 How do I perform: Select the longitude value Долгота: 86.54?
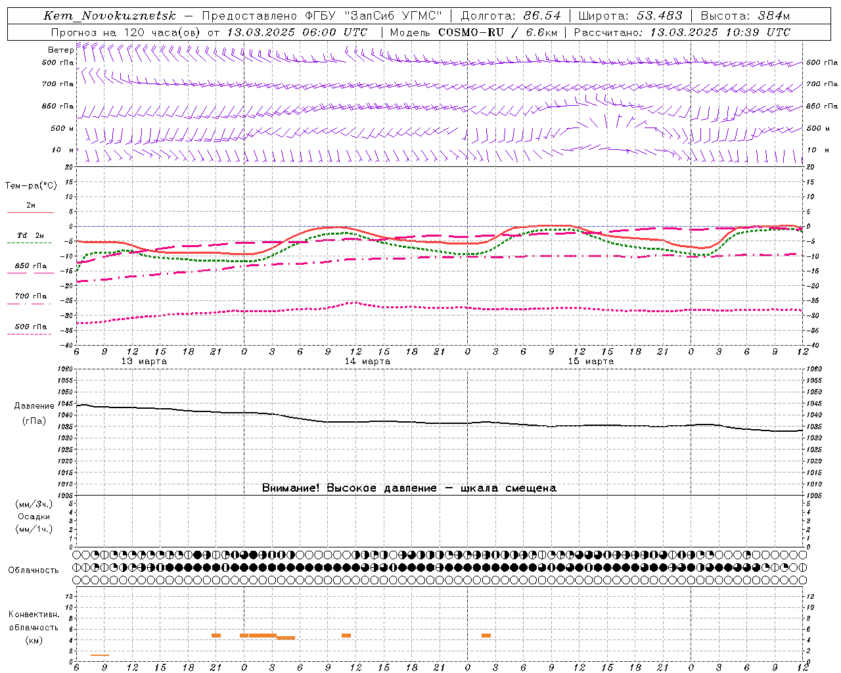pyautogui.click(x=511, y=16)
